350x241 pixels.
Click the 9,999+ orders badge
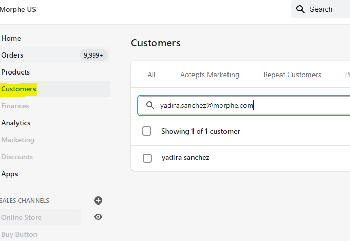[x=93, y=55]
